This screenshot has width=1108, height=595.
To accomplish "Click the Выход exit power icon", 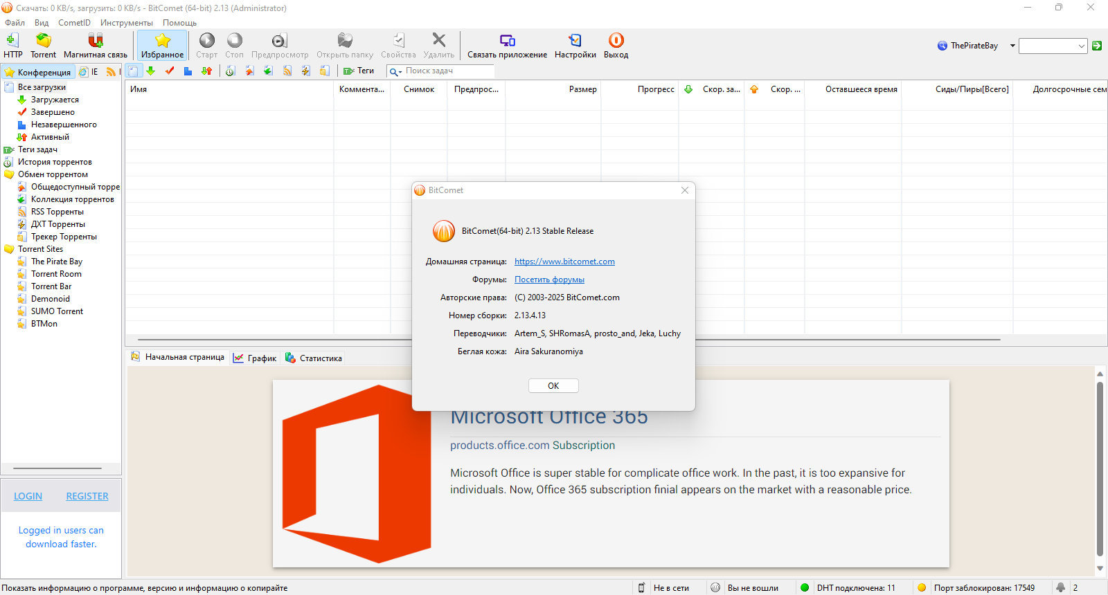I will (616, 41).
